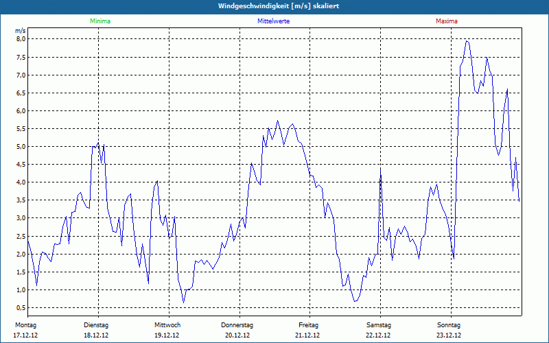The width and height of the screenshot is (549, 343).
Task: Click the 5,5 y-axis value
Action: [21, 129]
